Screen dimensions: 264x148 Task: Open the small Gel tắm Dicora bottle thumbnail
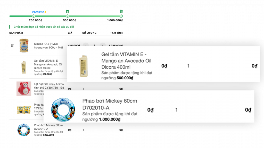pyautogui.click(x=24, y=67)
